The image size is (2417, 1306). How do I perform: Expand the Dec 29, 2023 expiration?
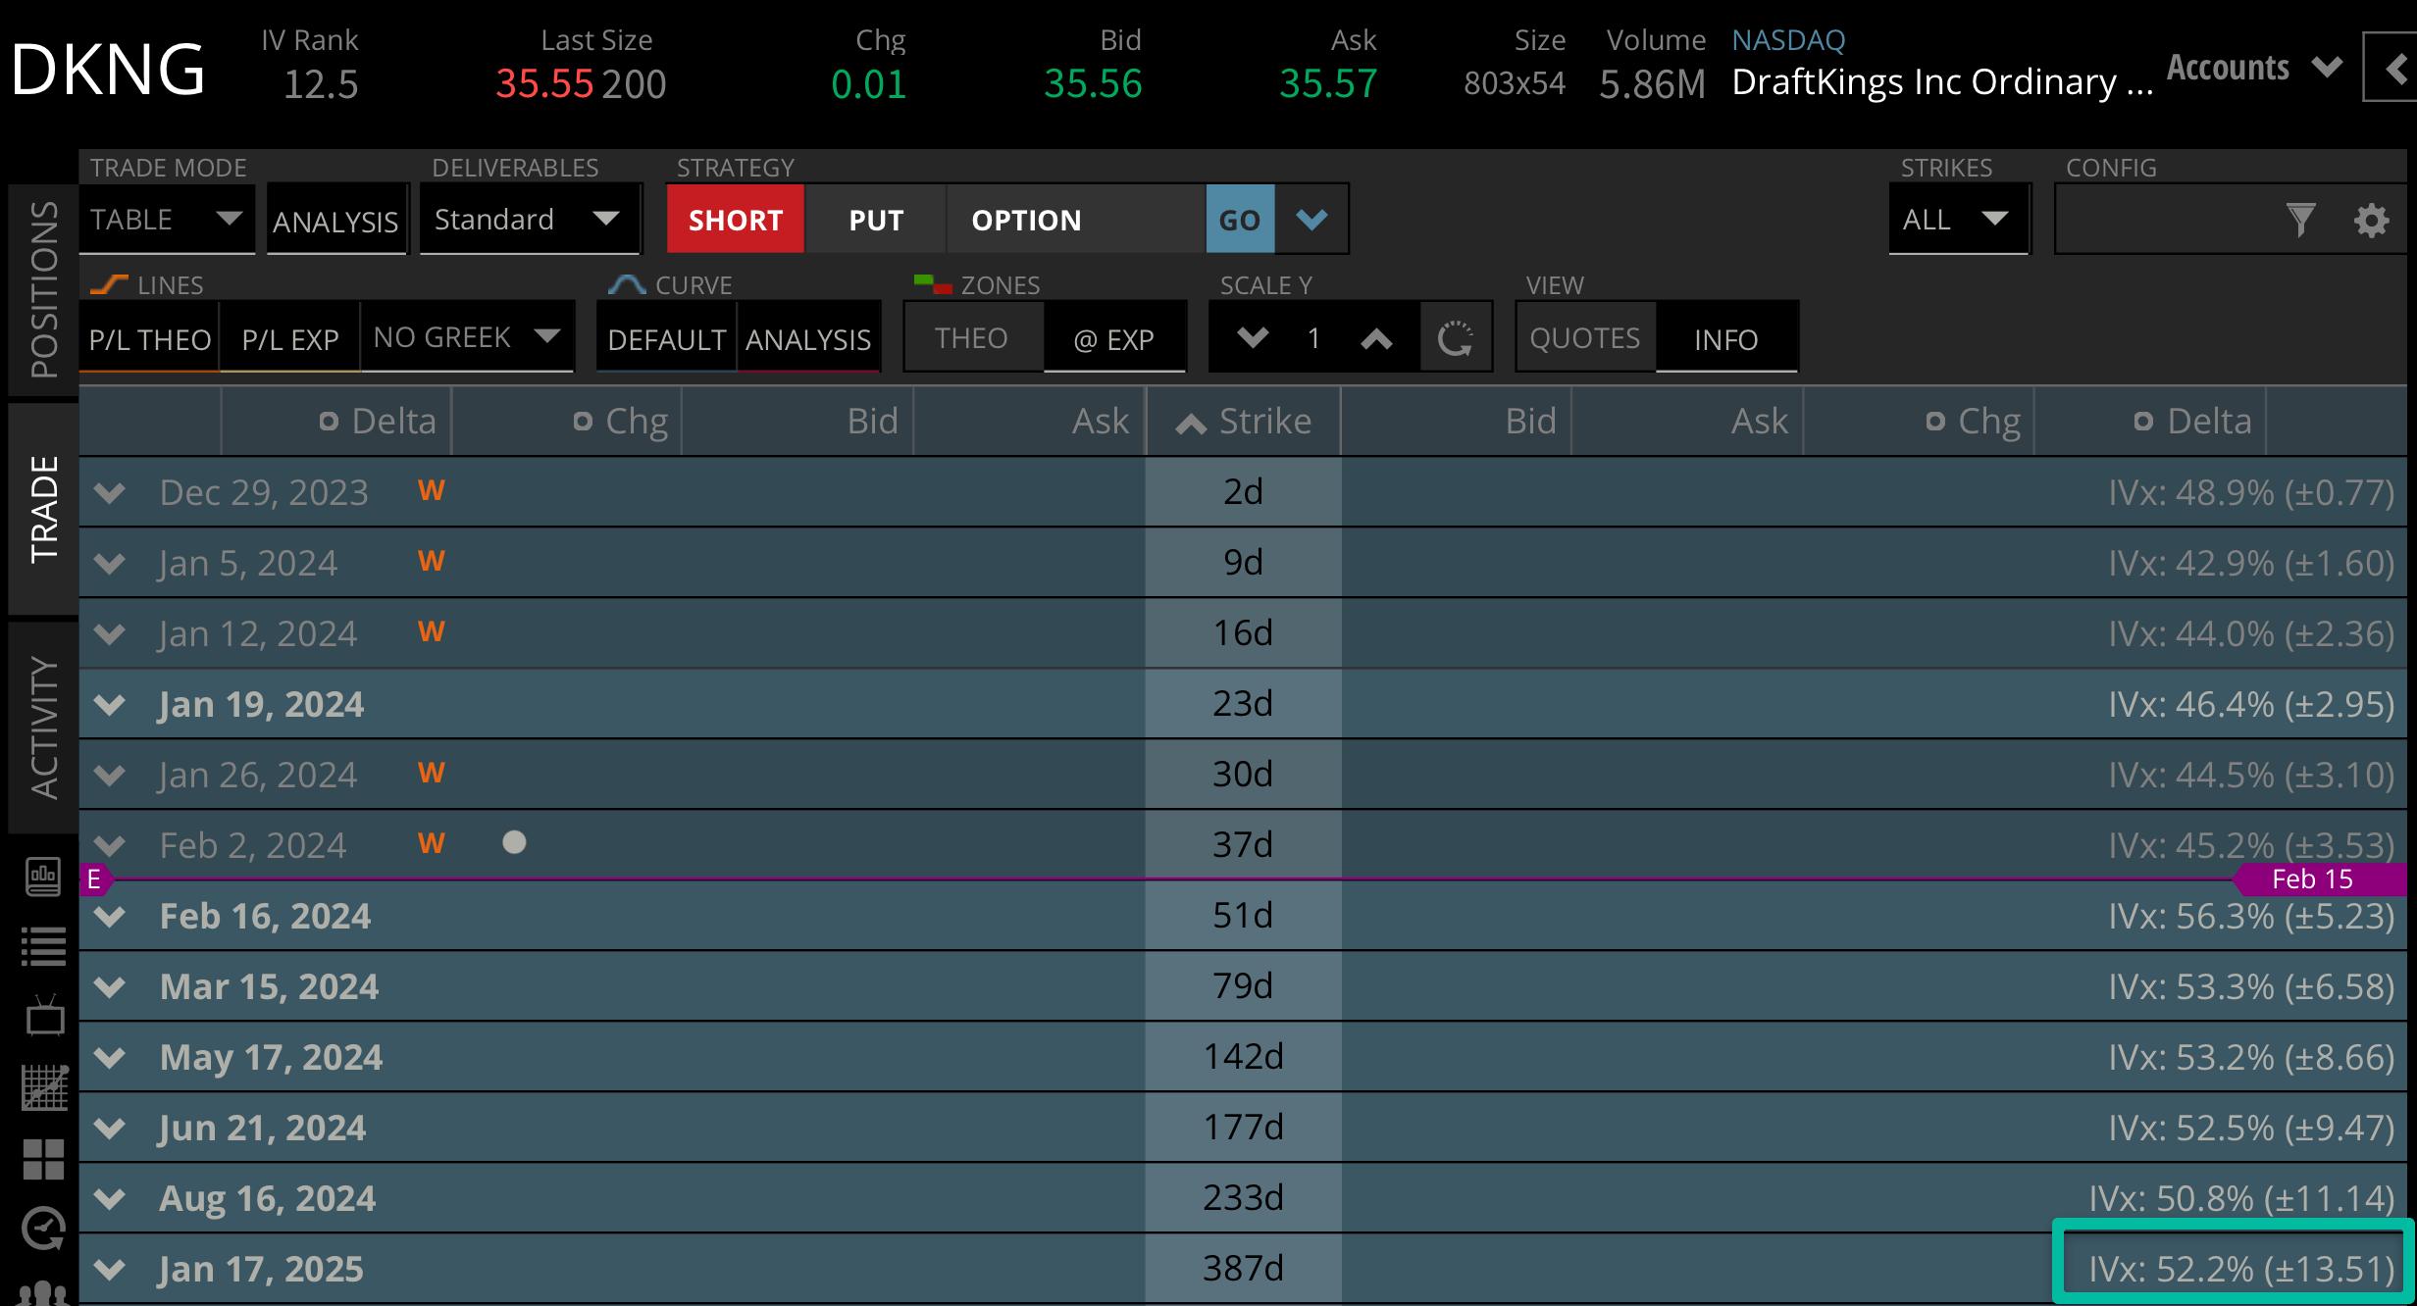tap(110, 492)
